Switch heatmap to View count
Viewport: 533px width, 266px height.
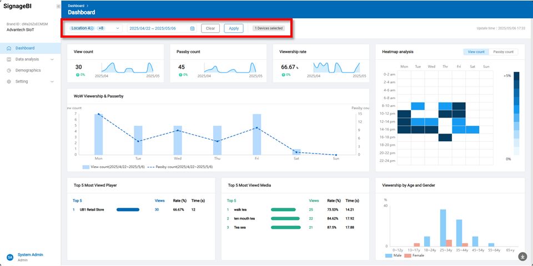point(476,52)
